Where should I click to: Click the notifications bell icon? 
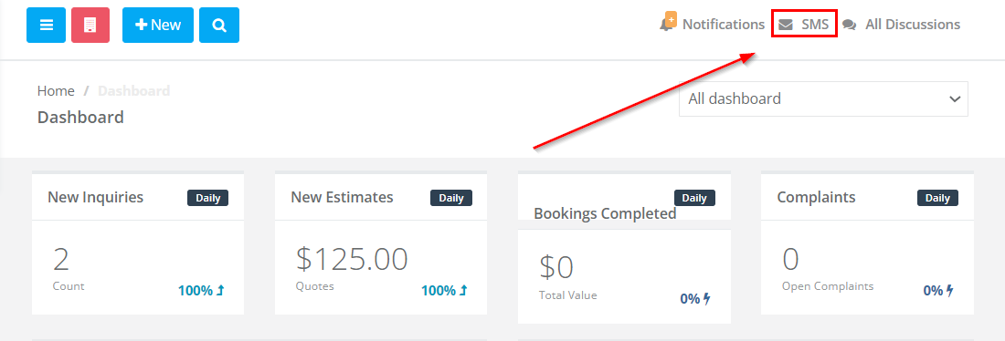click(667, 23)
